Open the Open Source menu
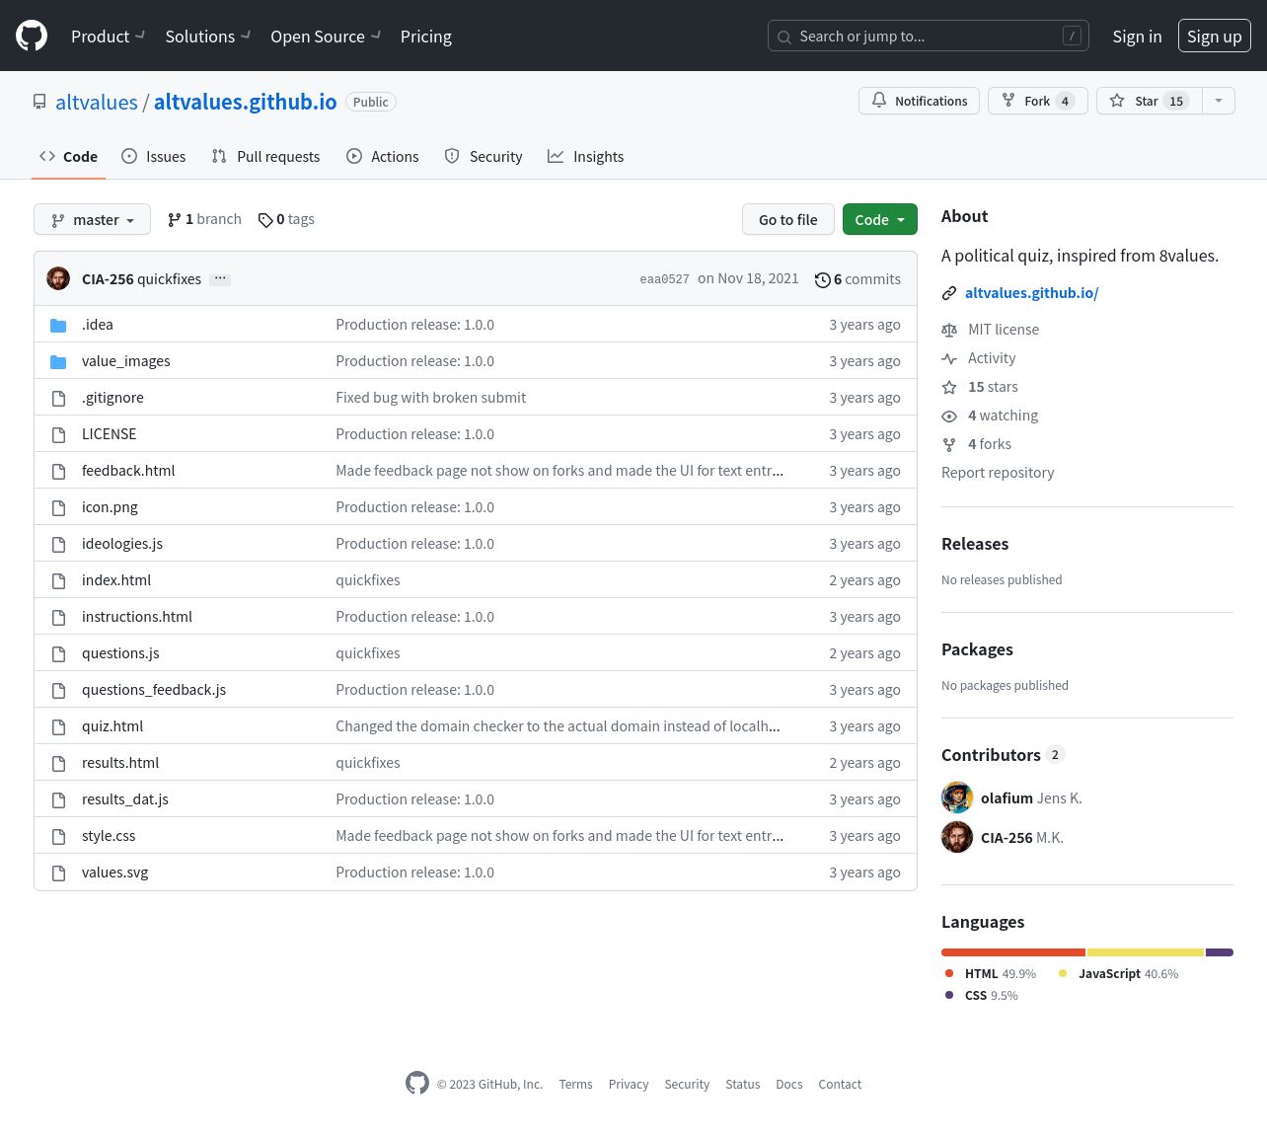 (x=325, y=37)
